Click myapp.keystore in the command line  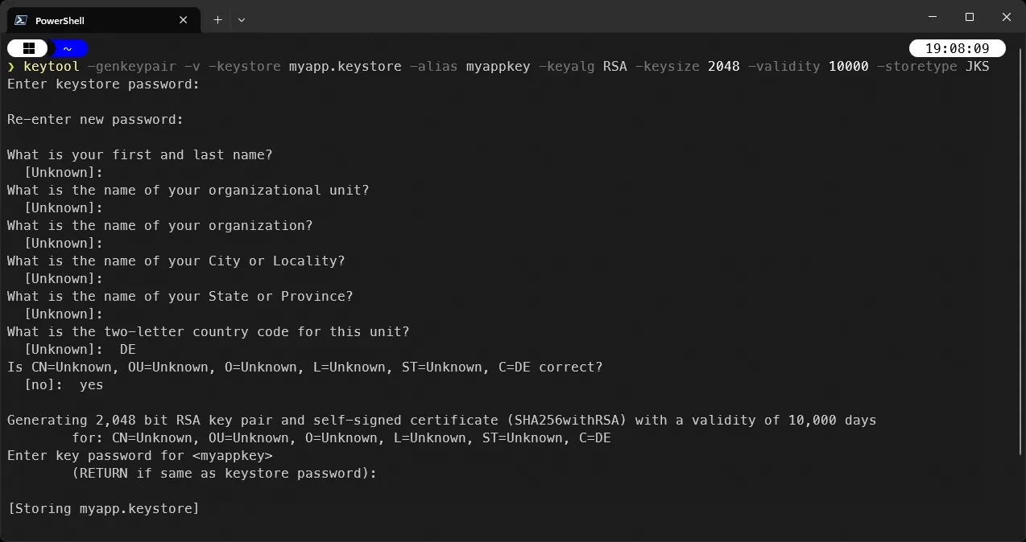(x=345, y=66)
